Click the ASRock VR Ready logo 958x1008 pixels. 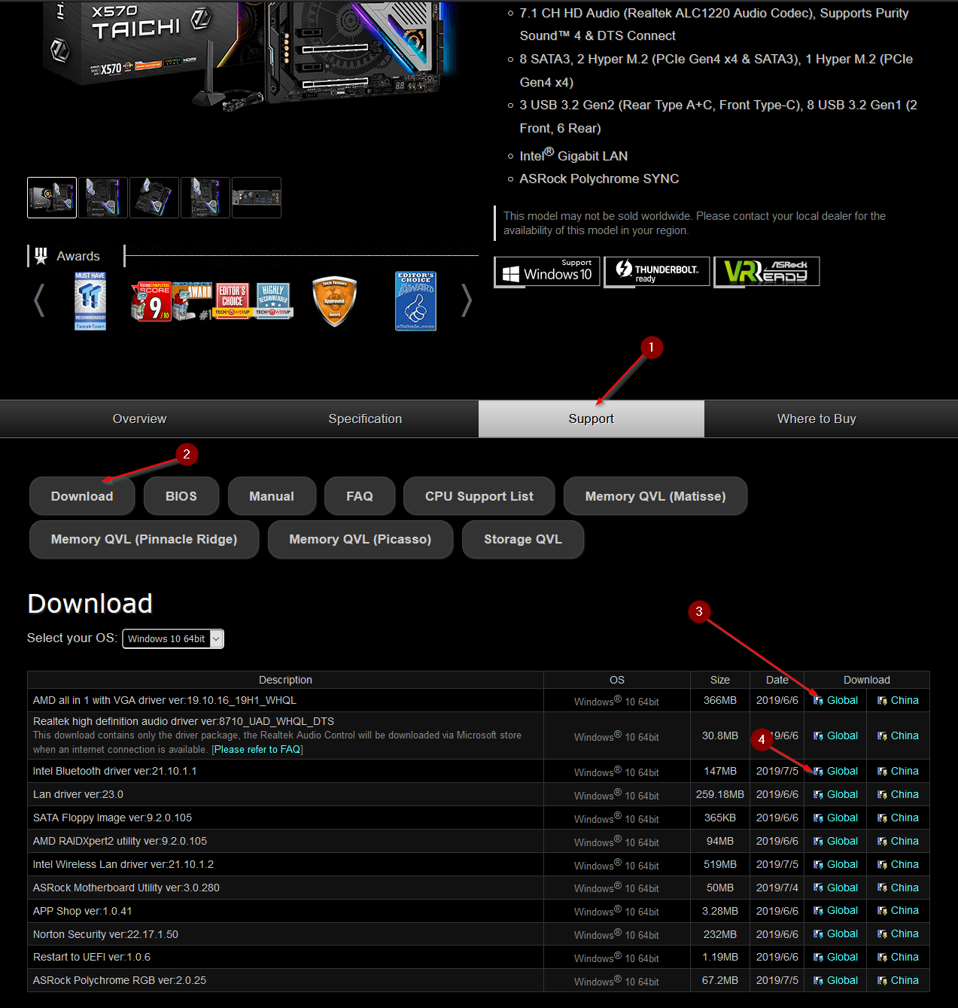(767, 272)
